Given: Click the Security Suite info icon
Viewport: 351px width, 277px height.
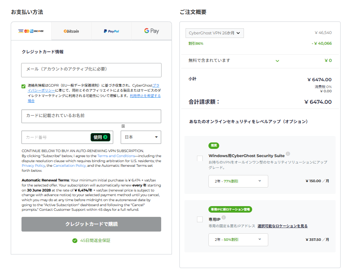Looking at the screenshot, I should coord(288,154).
